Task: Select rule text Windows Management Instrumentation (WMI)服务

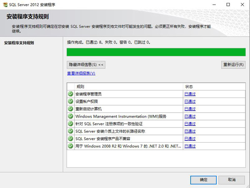Action: [121, 116]
